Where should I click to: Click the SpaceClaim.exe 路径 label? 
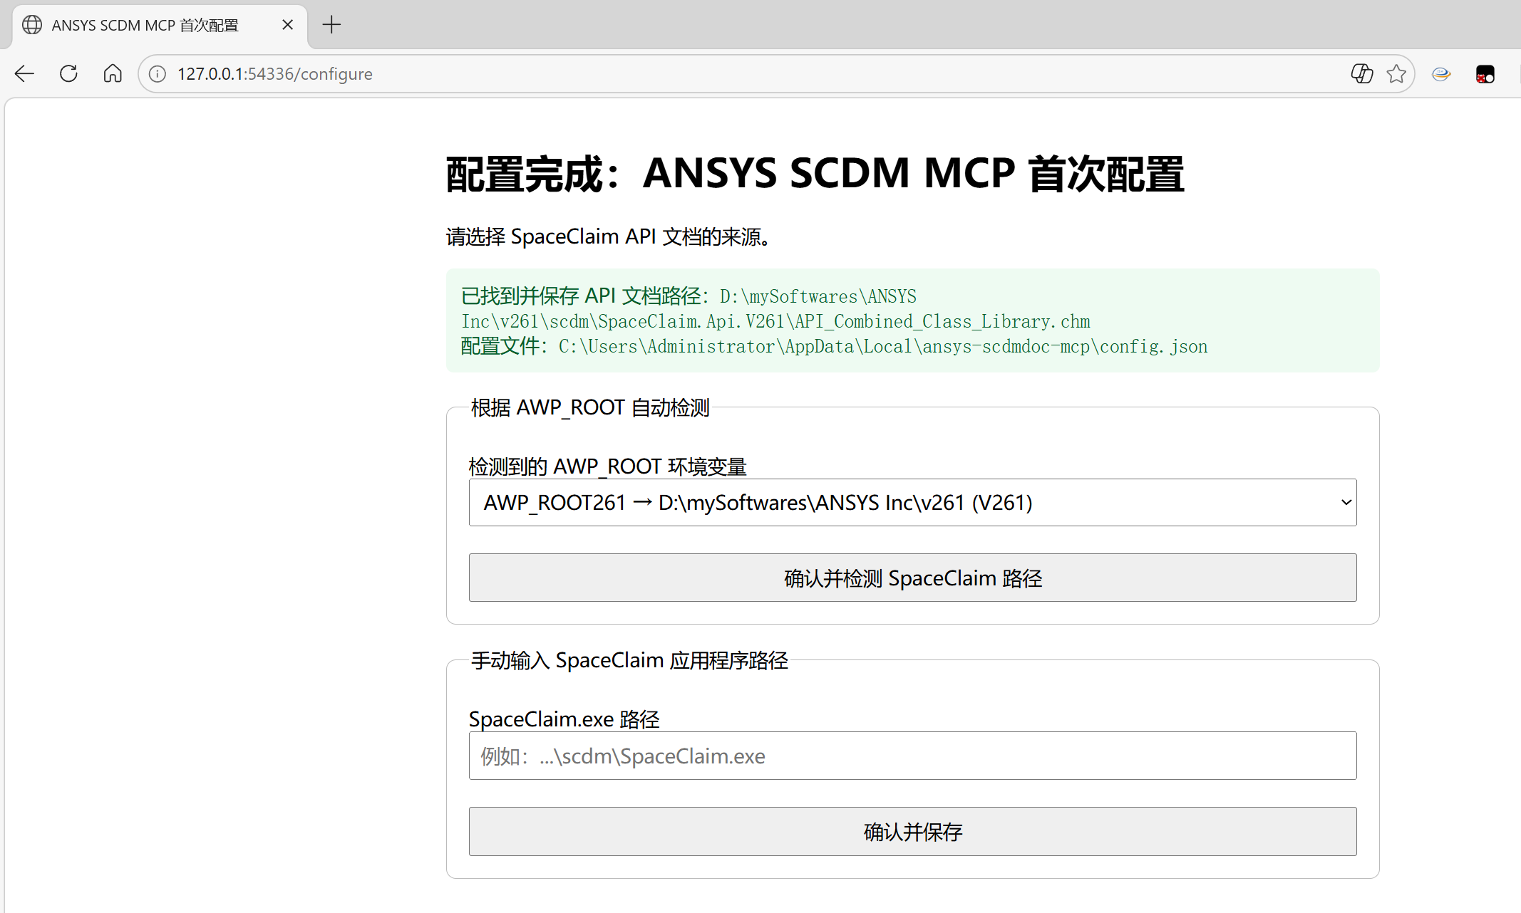[x=564, y=719]
